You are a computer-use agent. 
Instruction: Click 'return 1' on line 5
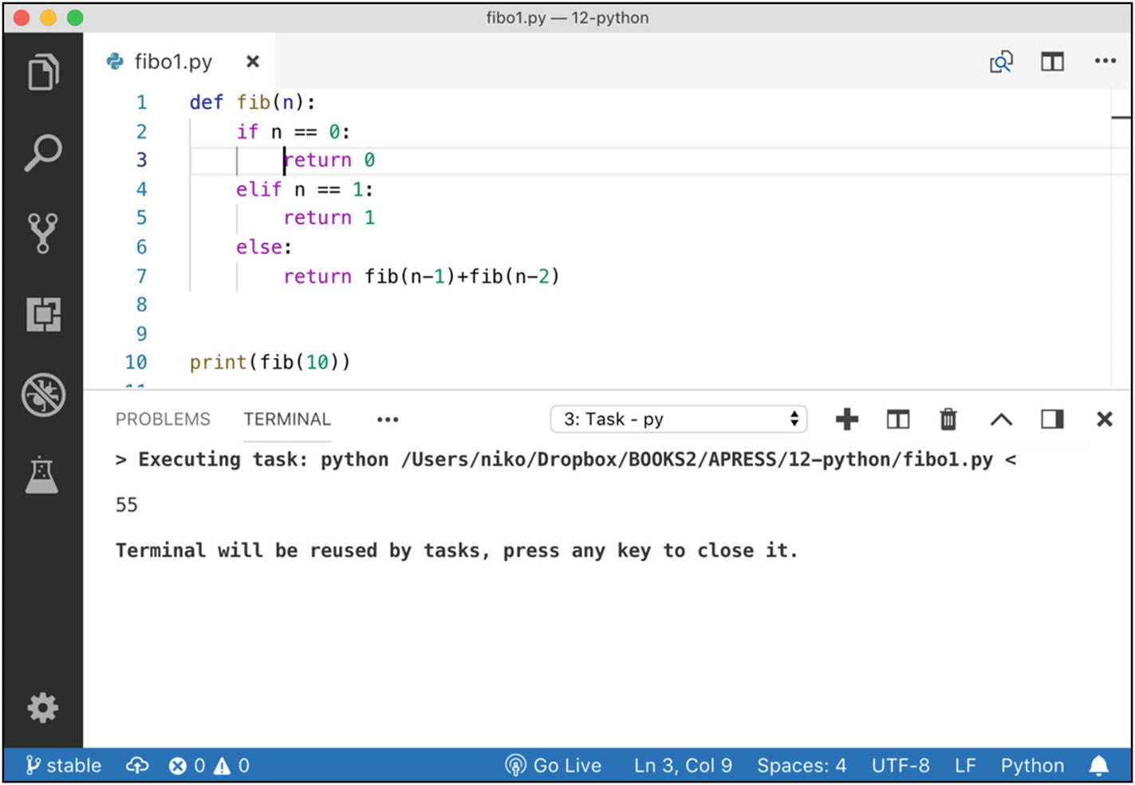click(329, 218)
